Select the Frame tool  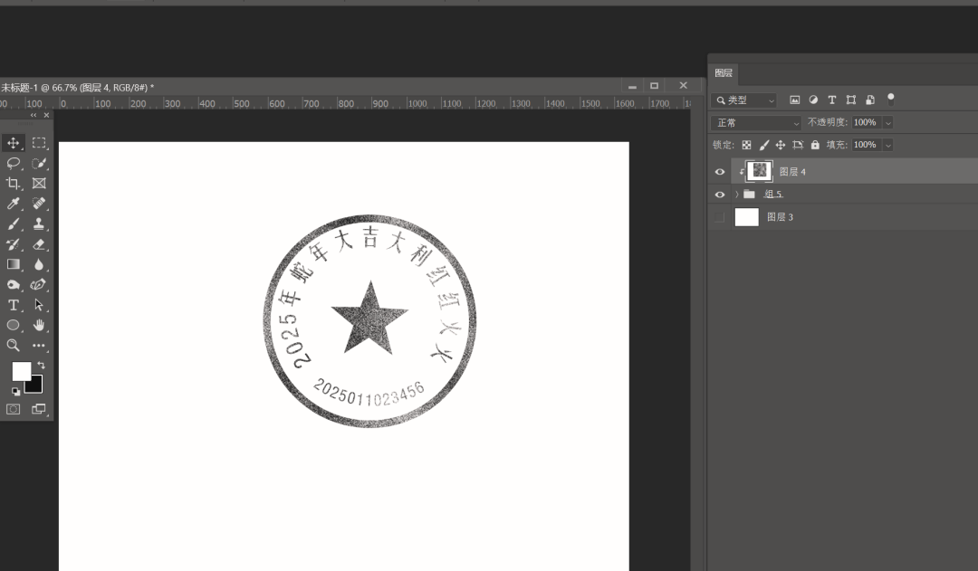coord(39,184)
